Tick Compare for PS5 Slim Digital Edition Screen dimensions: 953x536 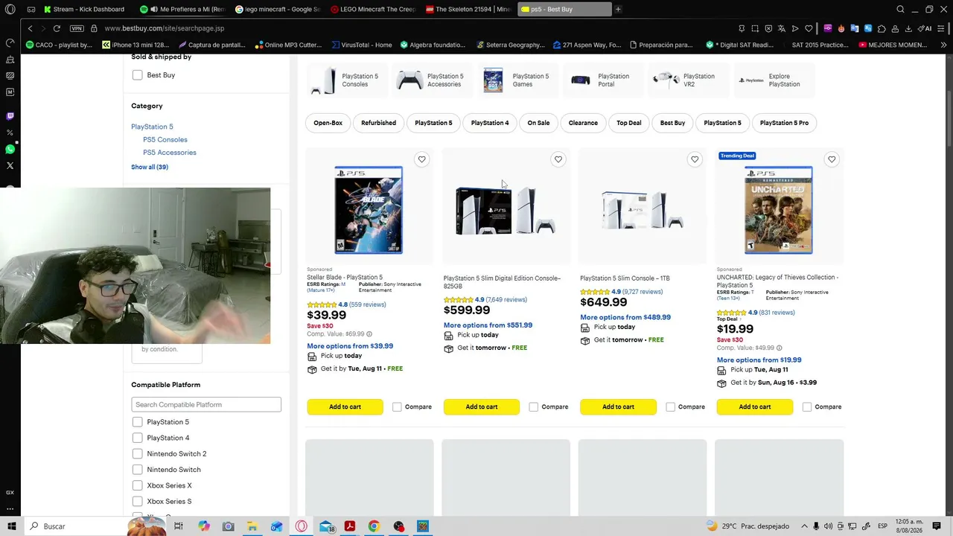(x=533, y=406)
